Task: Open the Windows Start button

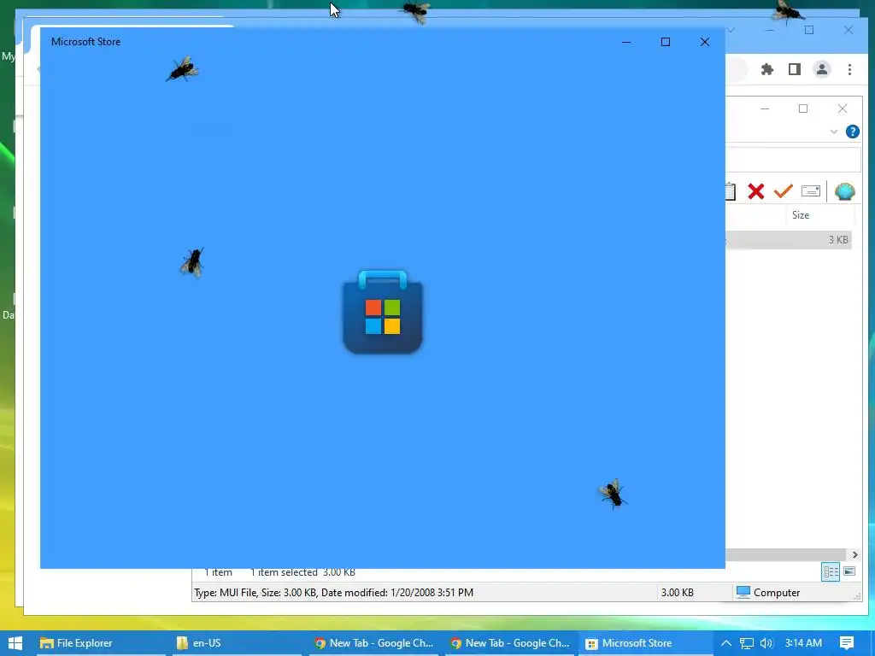Action: tap(15, 643)
